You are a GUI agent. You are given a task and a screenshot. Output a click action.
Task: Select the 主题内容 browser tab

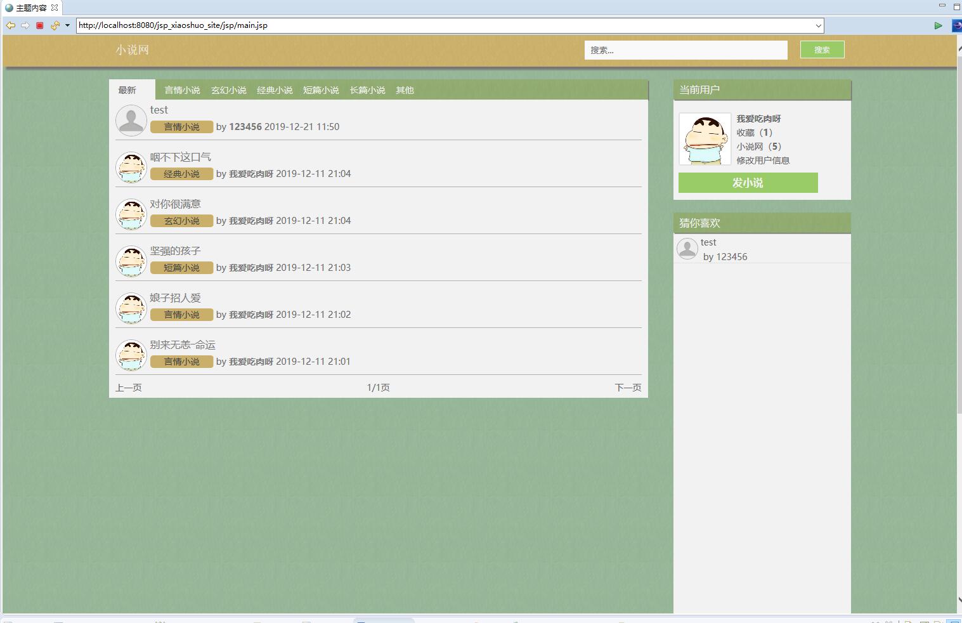click(x=31, y=8)
